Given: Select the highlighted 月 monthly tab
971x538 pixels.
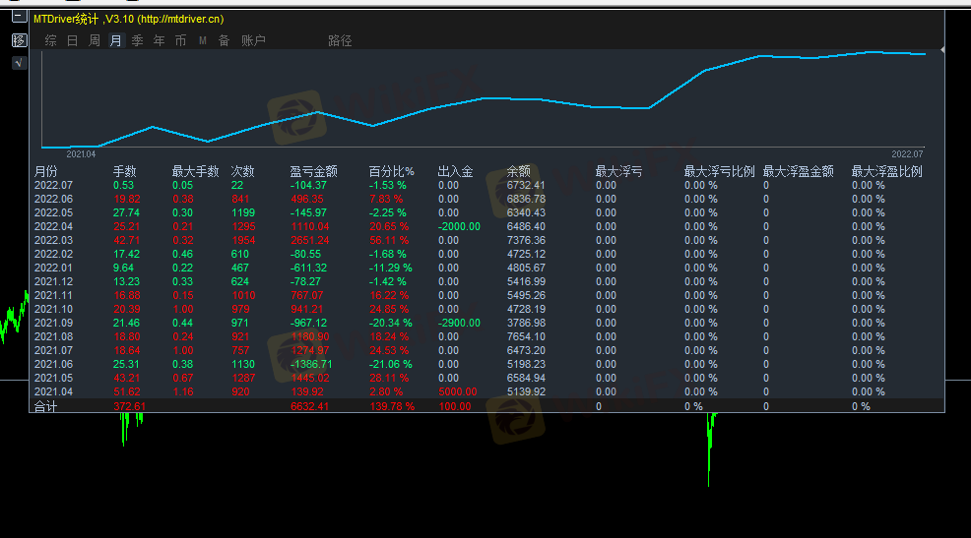Looking at the screenshot, I should [x=116, y=40].
